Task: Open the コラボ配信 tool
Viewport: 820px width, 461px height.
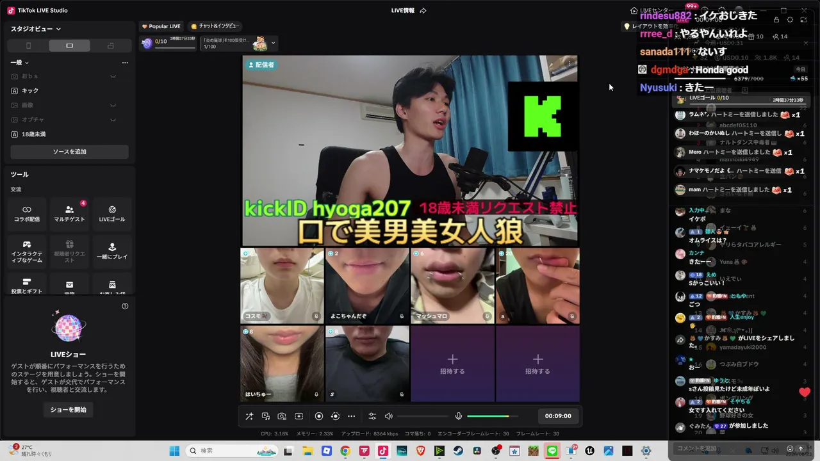Action: click(x=27, y=214)
